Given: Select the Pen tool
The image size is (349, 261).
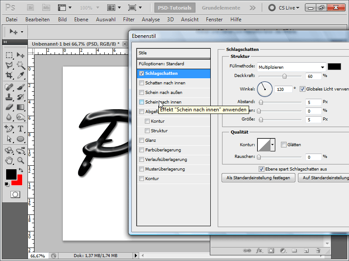Looking at the screenshot, I should (x=9, y=128).
